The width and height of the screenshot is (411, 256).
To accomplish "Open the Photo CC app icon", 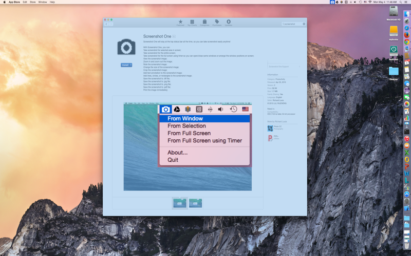I will click(270, 128).
